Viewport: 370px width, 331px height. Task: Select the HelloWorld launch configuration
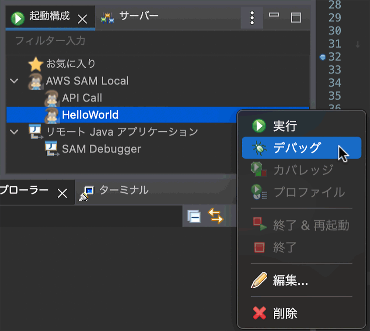coord(90,115)
